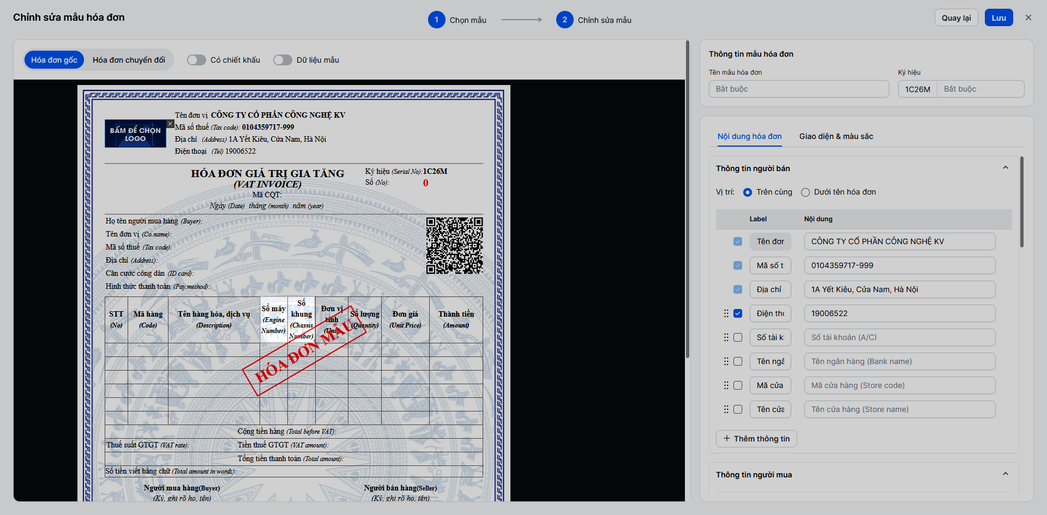
Task: Click the 'Tên ngân hàng (Bank name)' field
Action: pyautogui.click(x=900, y=361)
